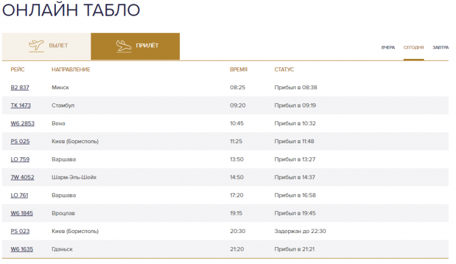Open flight W6 1845 from Wroclaw
The width and height of the screenshot is (456, 264).
coord(22,214)
